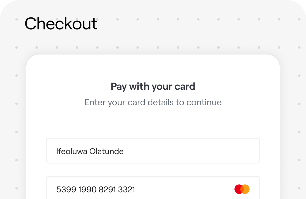The width and height of the screenshot is (306, 199).
Task: Click the empty space after Ifeoluwa Olatunde
Action: click(191, 151)
